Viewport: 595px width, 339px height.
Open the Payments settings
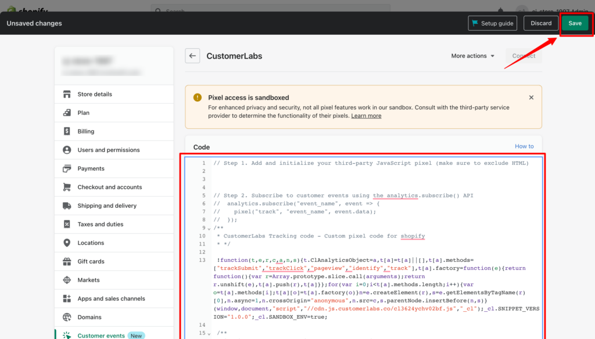[114, 168]
